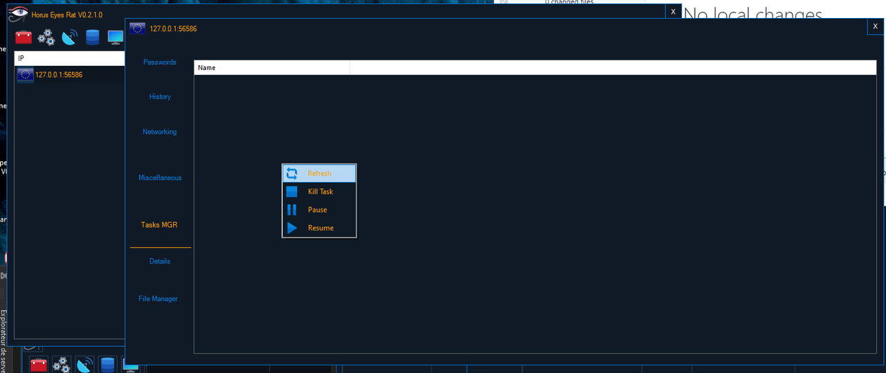
Task: Click the red toolbox icon in Horus Eyes Rat
Action: coord(24,37)
